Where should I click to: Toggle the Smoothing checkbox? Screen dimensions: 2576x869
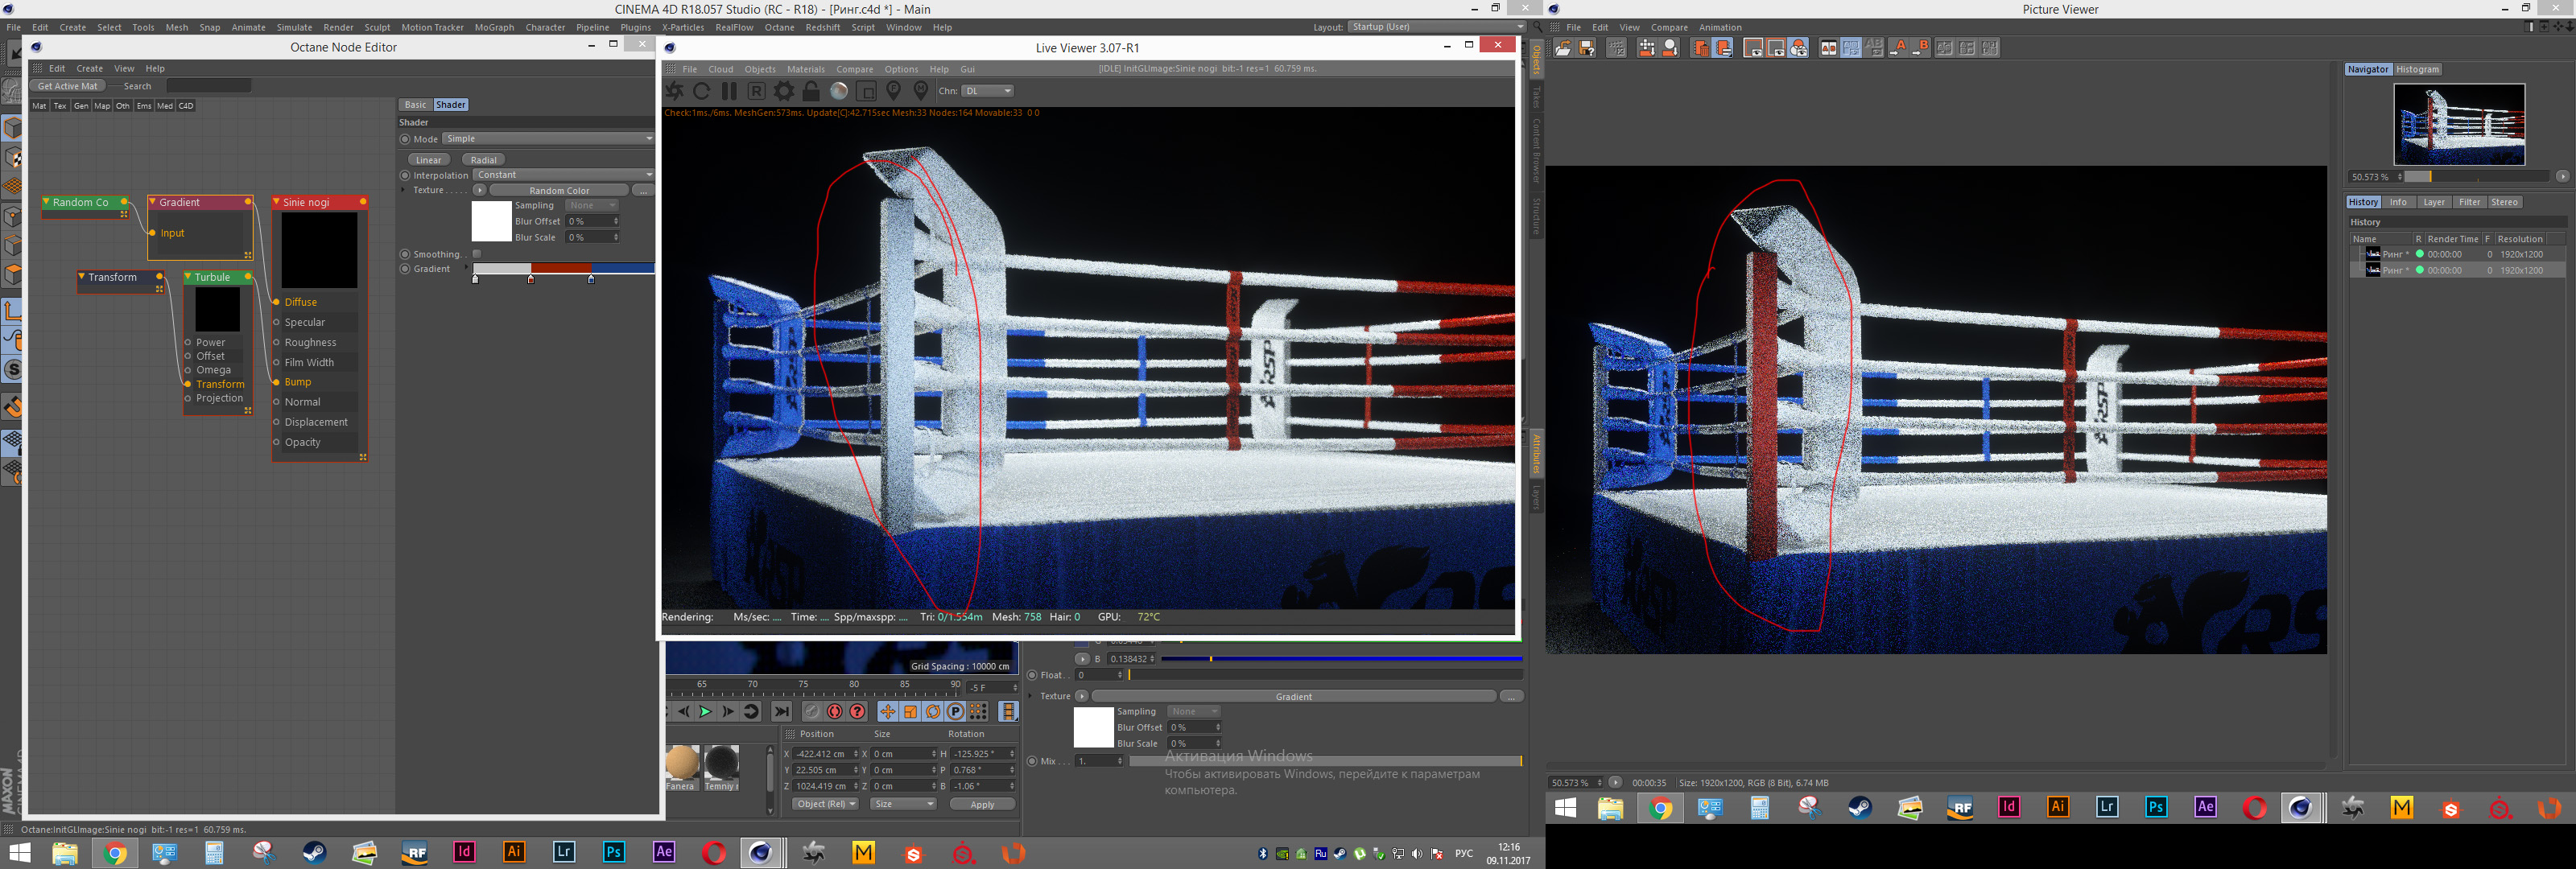pos(477,254)
